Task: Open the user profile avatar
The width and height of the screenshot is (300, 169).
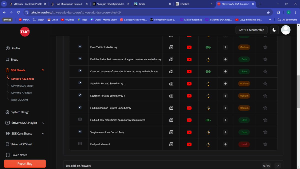Action: [x=286, y=30]
